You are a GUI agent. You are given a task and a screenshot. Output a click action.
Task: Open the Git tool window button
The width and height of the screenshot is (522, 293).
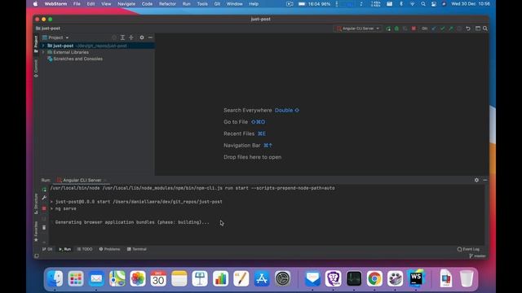[x=47, y=249]
